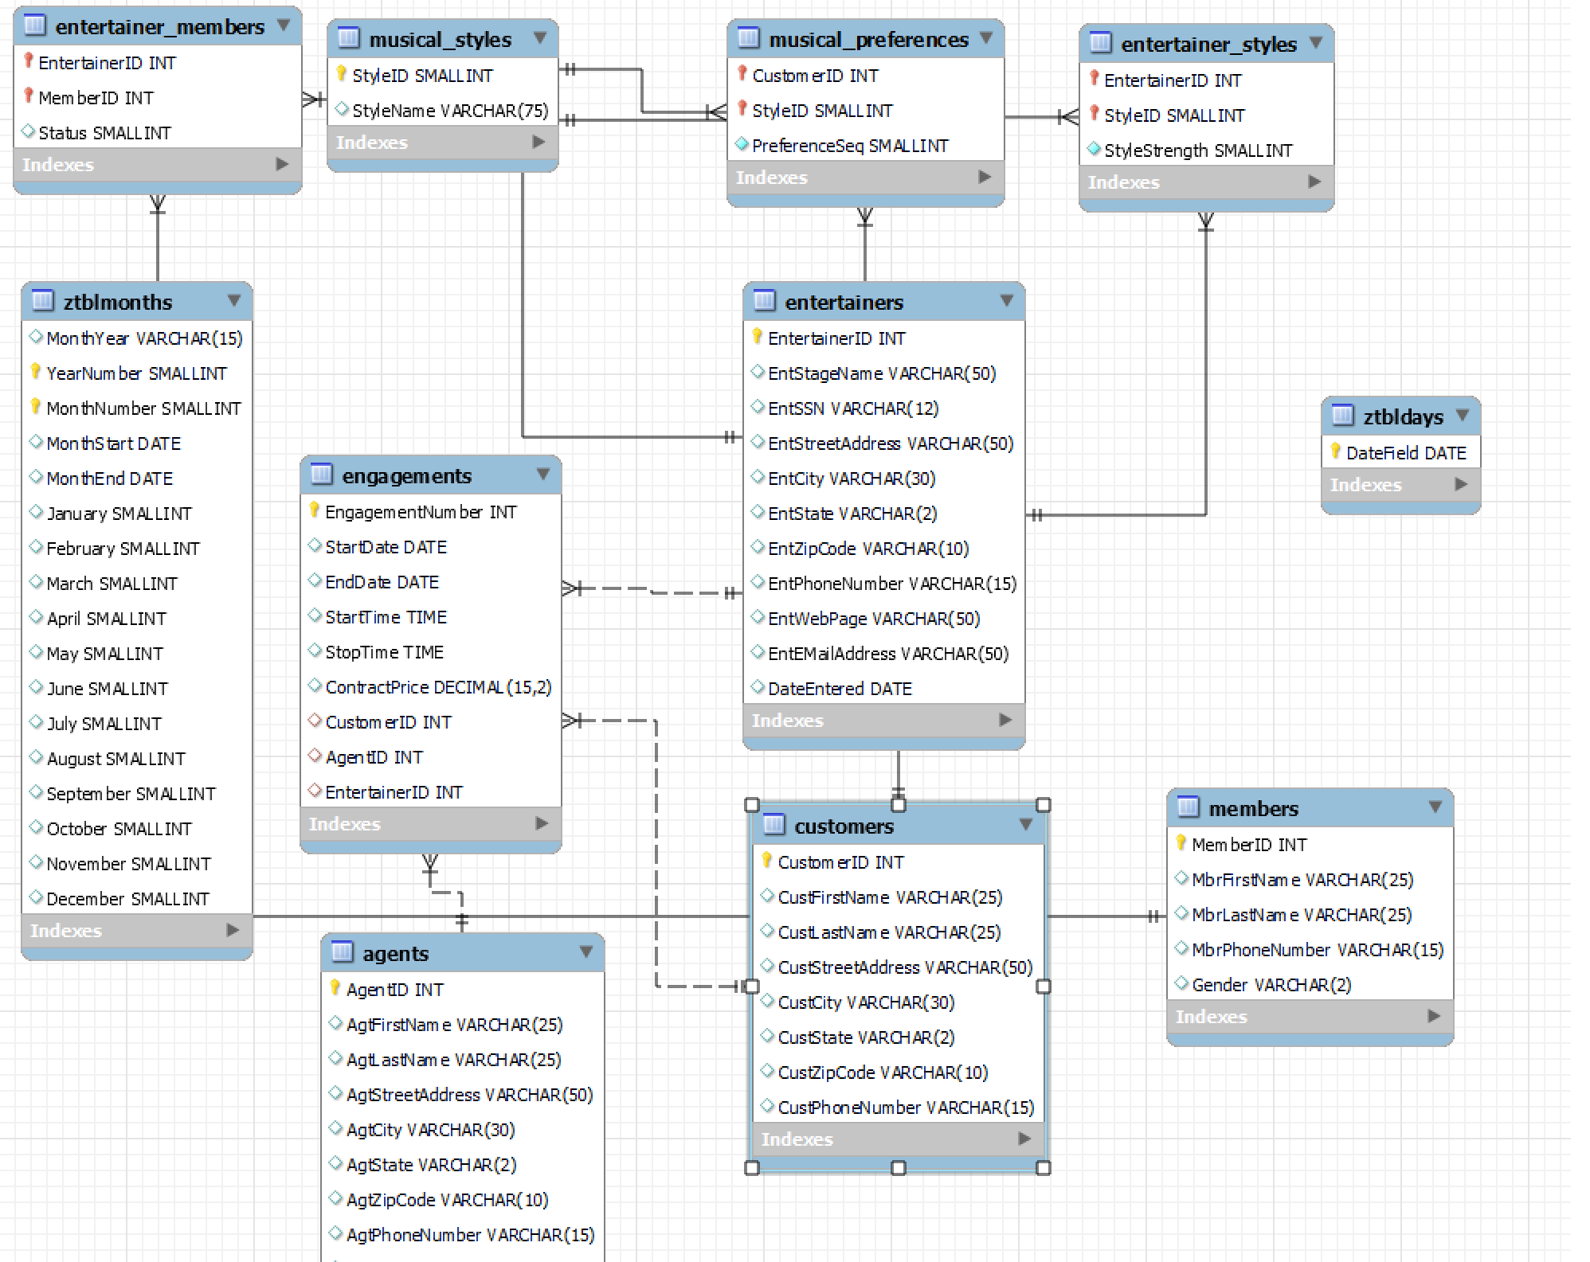The image size is (1590, 1262).
Task: Click the entertainer_styles table icon
Action: coord(1100,43)
